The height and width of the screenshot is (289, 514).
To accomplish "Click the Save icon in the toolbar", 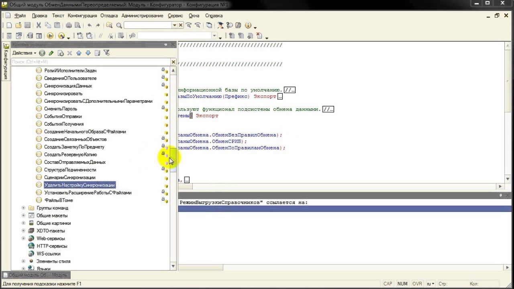I will pos(28,25).
